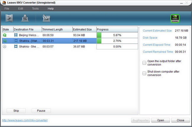Toggle the NVIDIA CUDA acceleration icon
This screenshot has width=192, height=127.
175,19
